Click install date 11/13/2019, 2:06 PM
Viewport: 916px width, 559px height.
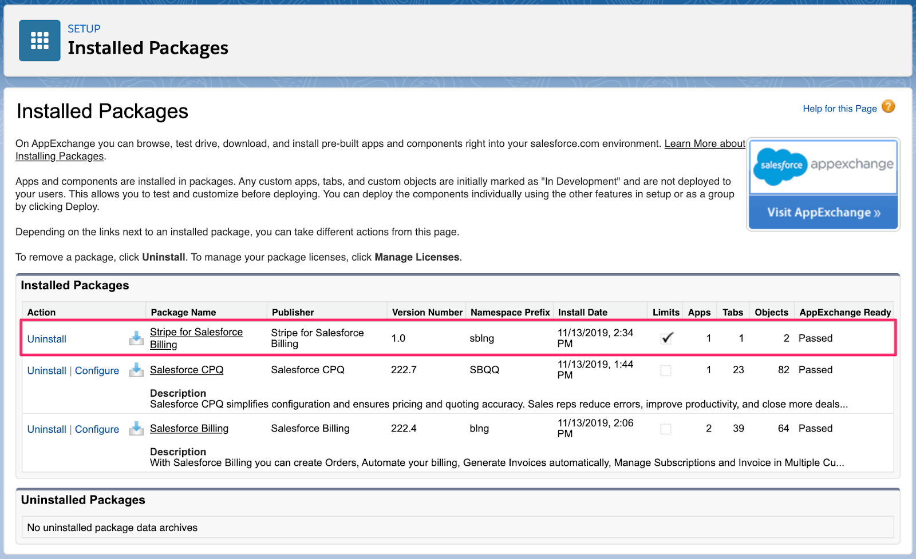[x=595, y=428]
